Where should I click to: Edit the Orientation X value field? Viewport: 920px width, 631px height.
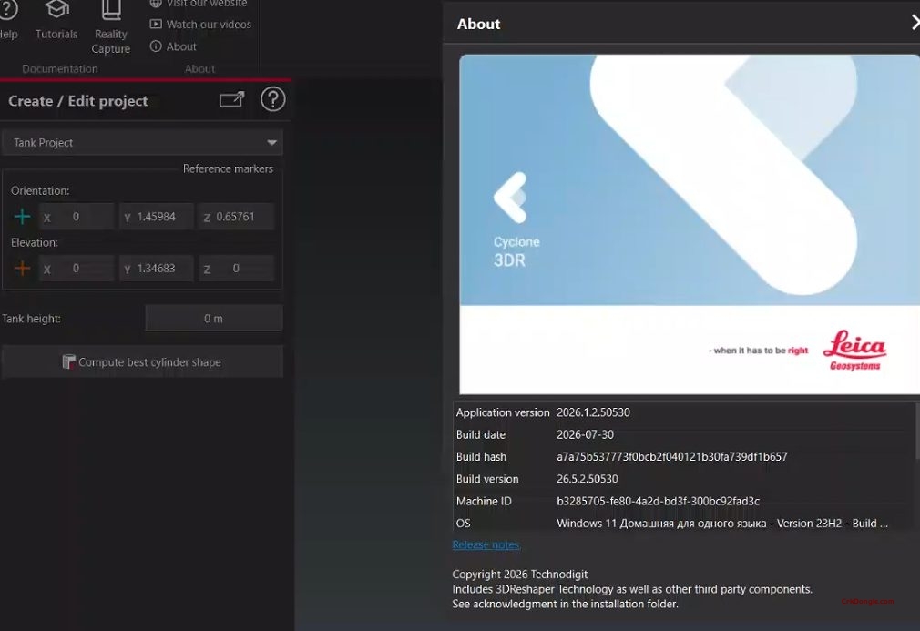(77, 217)
